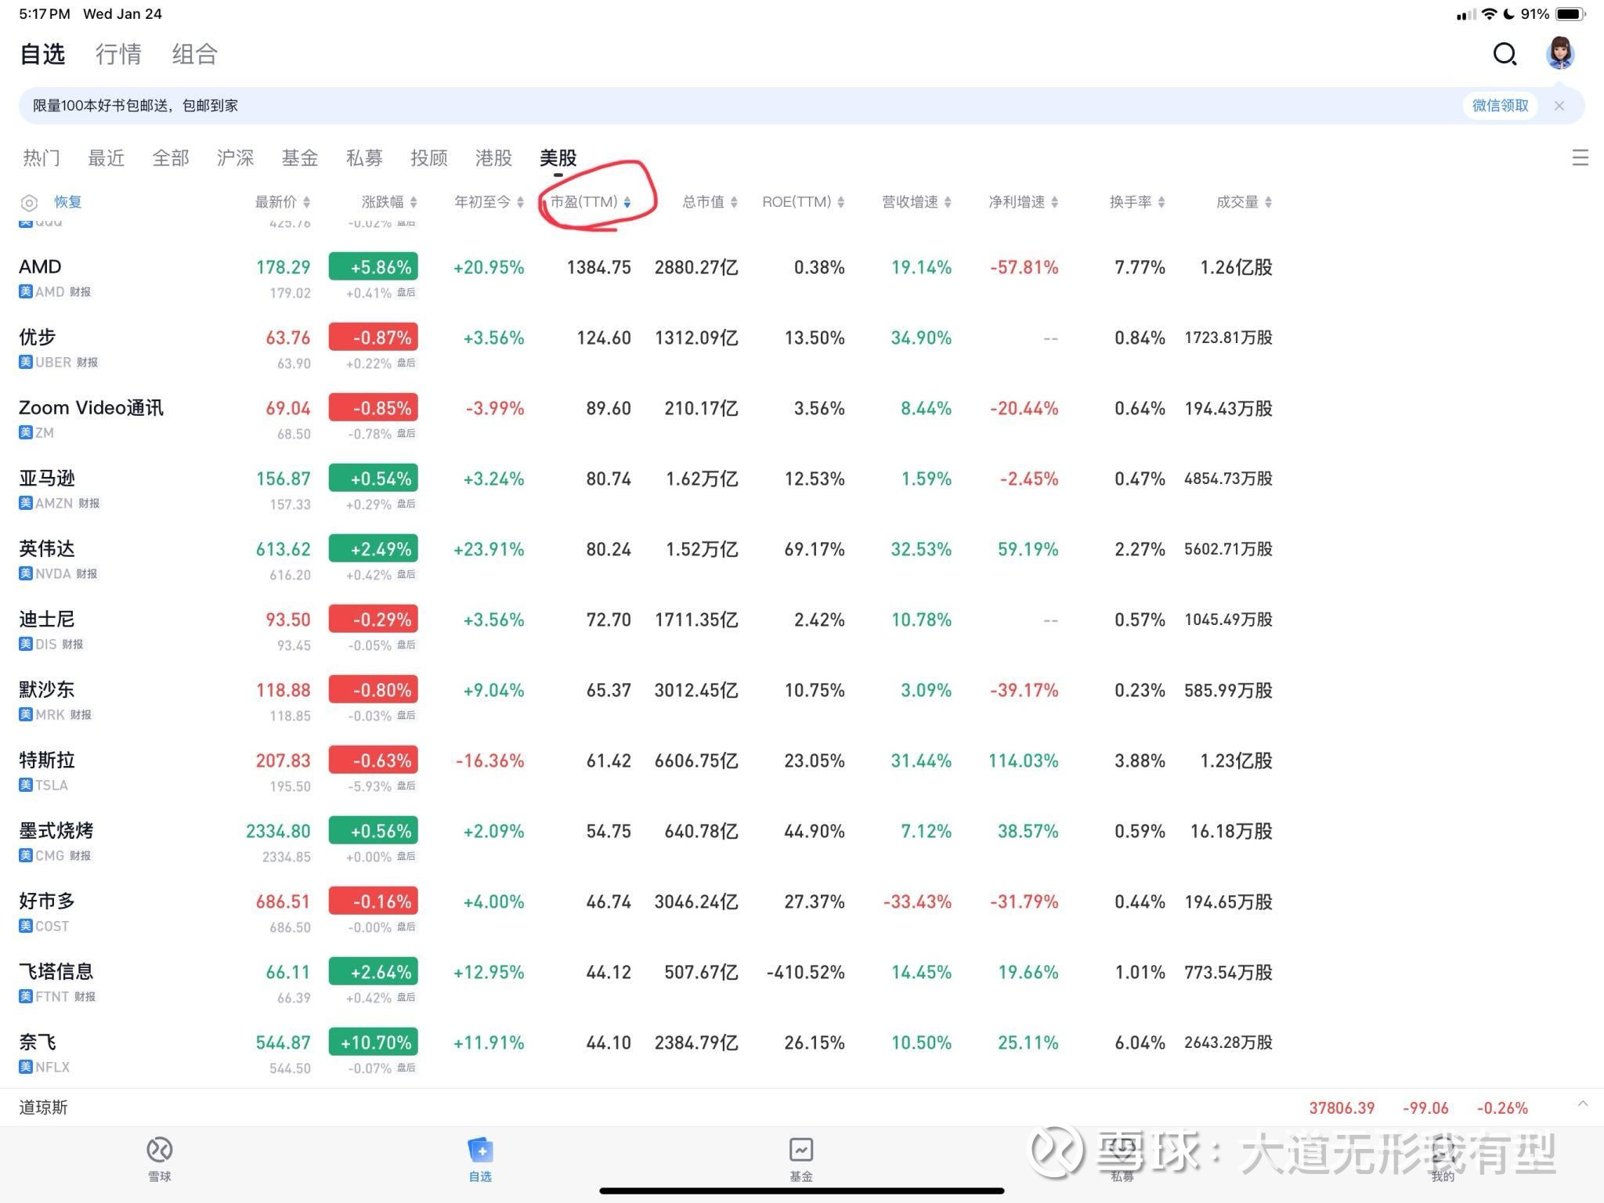Select the 沪深 category tab
1604x1203 pixels.
coord(235,158)
